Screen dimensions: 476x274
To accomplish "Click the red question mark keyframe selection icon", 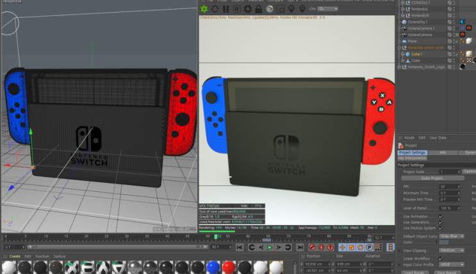I will [x=331, y=247].
